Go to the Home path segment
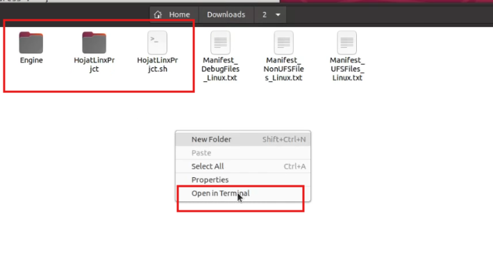This screenshot has height=275, width=493. click(174, 15)
